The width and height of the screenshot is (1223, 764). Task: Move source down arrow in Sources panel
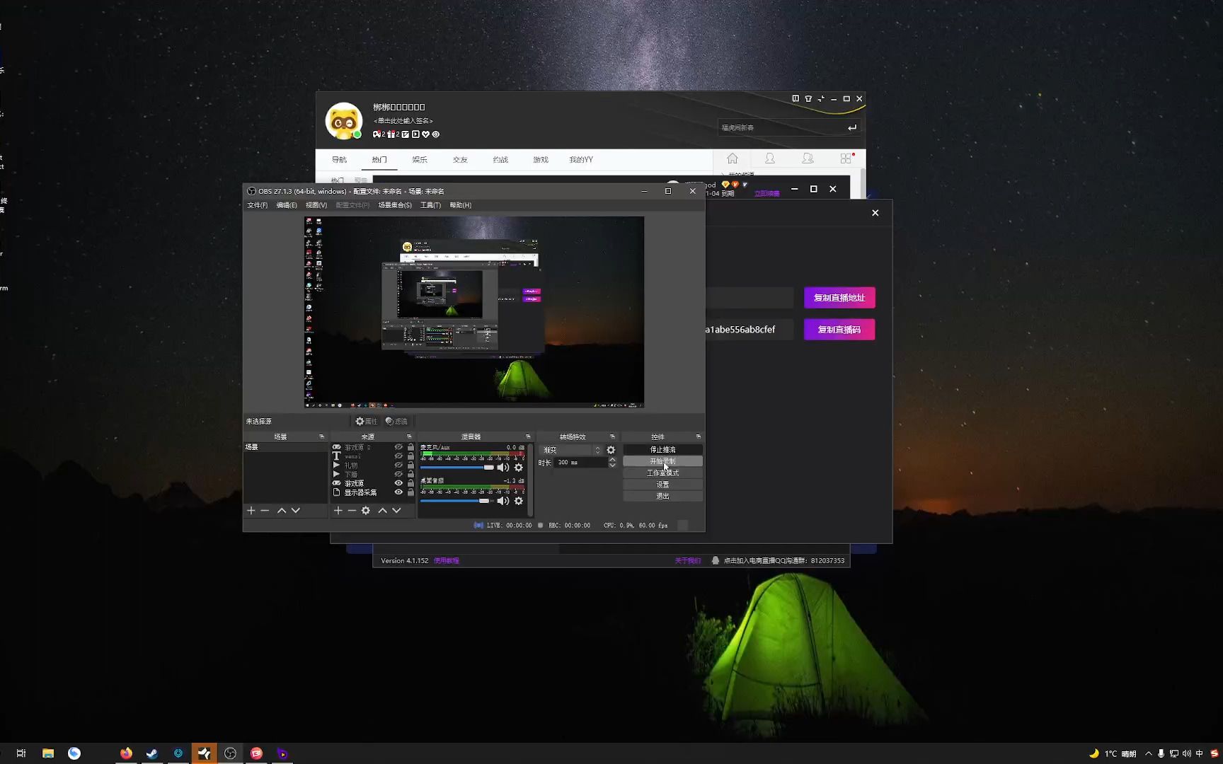pyautogui.click(x=396, y=510)
